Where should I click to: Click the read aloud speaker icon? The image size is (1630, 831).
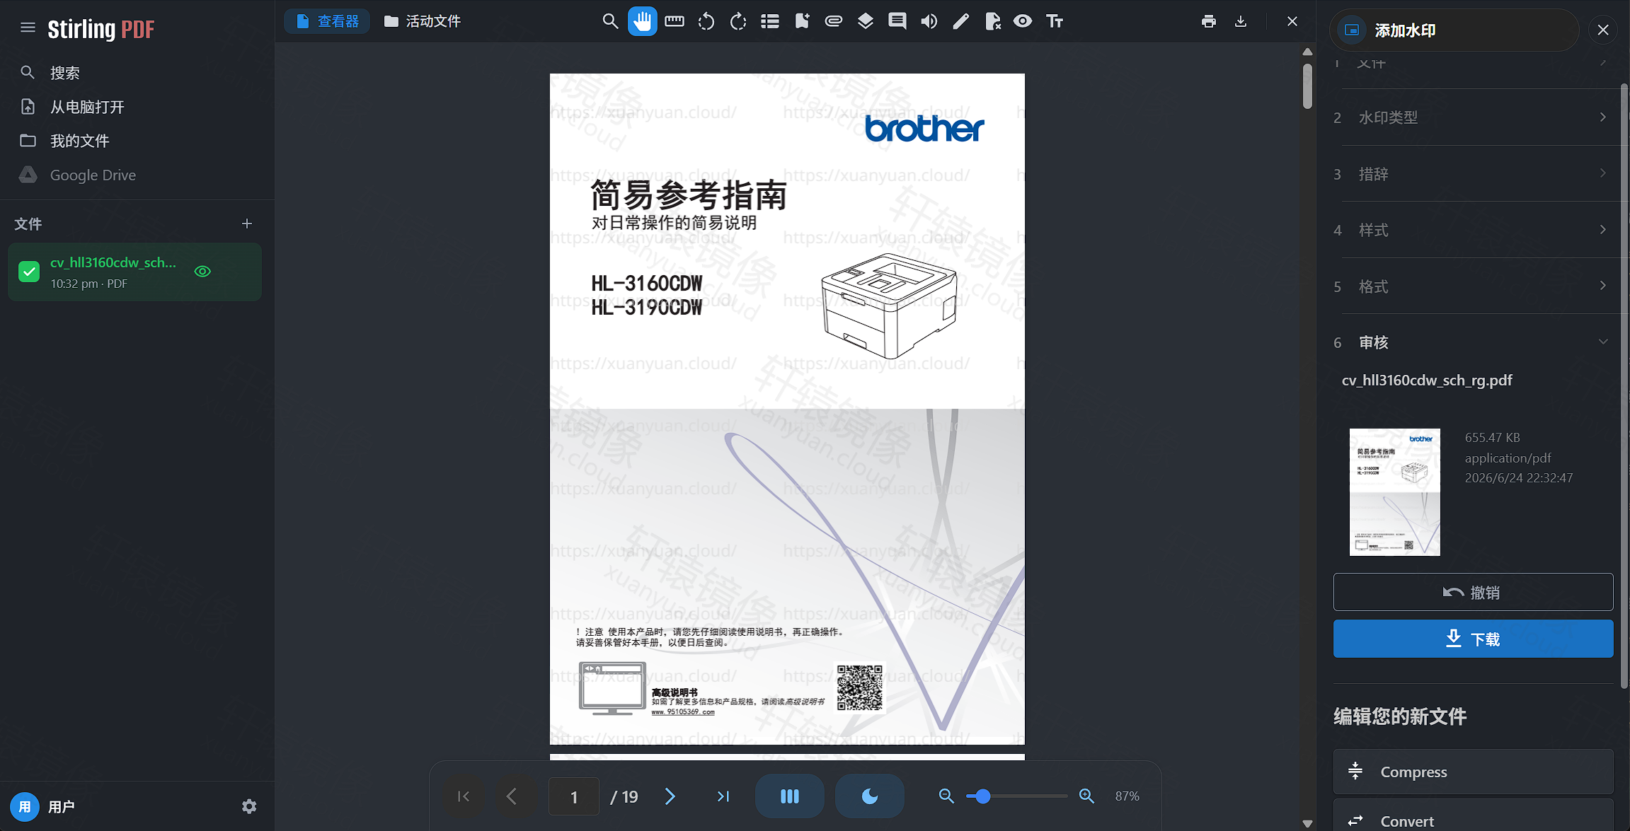click(x=929, y=21)
